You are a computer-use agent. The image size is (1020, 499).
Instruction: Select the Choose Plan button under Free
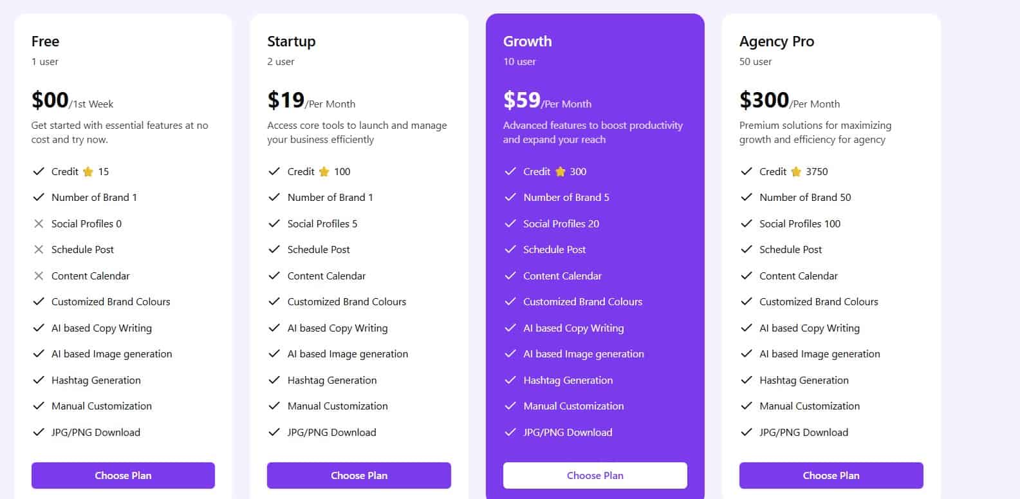point(122,475)
